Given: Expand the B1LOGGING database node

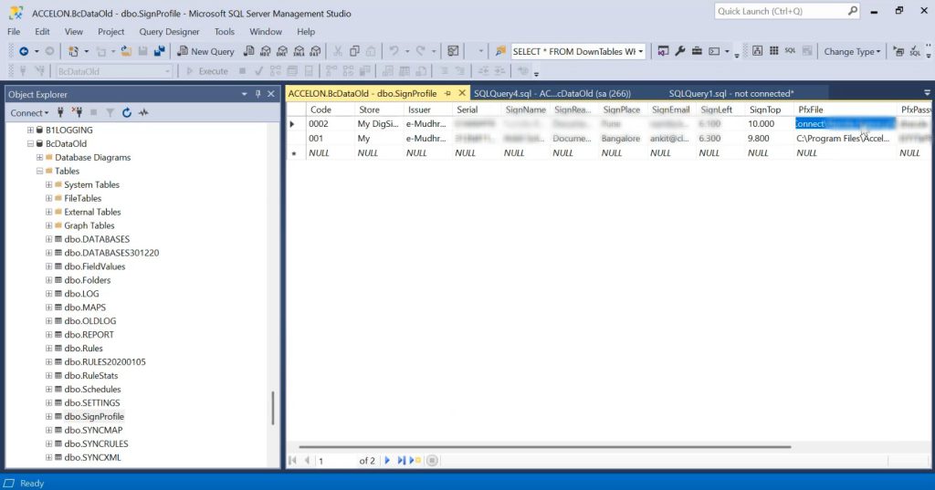Looking at the screenshot, I should click(30, 130).
